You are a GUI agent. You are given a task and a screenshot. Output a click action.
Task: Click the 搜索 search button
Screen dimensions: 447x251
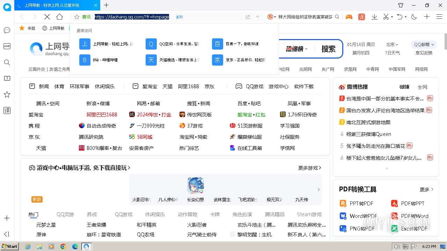[x=328, y=49]
